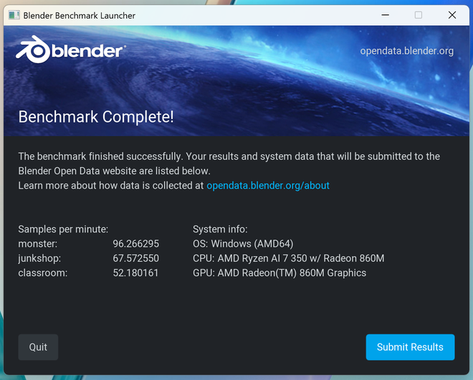The image size is (473, 380).
Task: Click the 'OS: Windows (AMD64)' line
Action: tap(243, 244)
